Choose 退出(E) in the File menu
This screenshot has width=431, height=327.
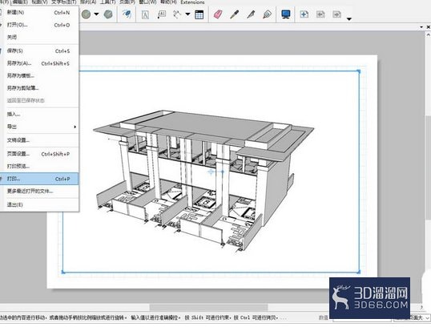39,204
